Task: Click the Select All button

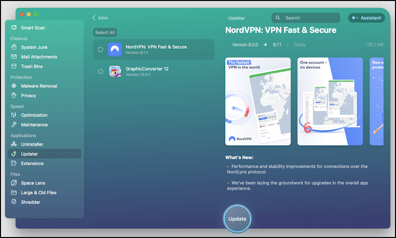Action: pos(105,32)
